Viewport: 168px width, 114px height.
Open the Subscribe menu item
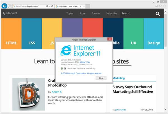pyautogui.click(x=111, y=13)
